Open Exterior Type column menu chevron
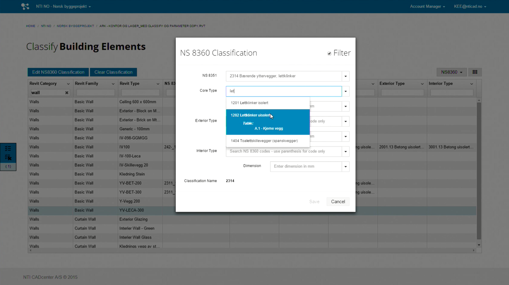This screenshot has width=509, height=285. 422,84
